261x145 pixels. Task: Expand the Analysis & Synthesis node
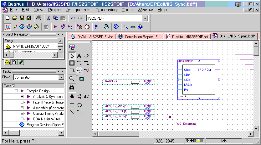(x=22, y=97)
